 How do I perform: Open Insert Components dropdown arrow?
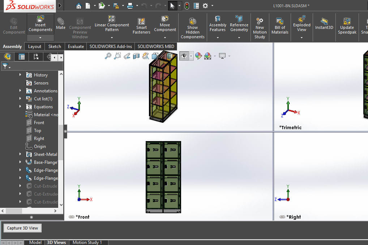pos(40,38)
